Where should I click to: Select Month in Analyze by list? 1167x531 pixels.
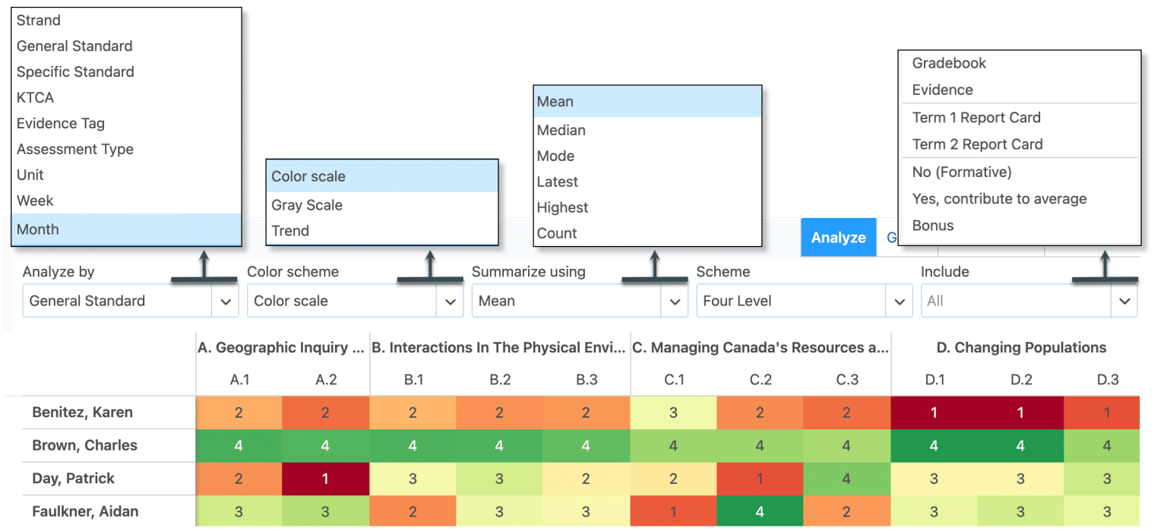point(38,229)
